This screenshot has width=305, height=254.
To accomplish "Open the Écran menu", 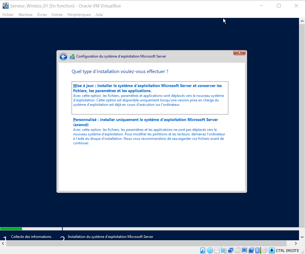I will pyautogui.click(x=42, y=15).
